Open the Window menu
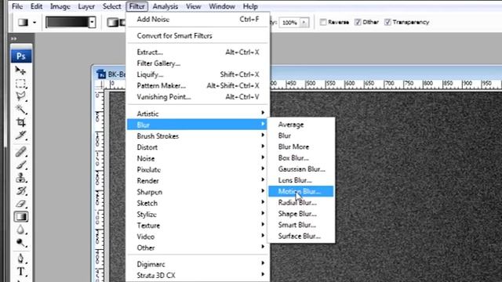Screen dimensions: 502x282 [222, 6]
